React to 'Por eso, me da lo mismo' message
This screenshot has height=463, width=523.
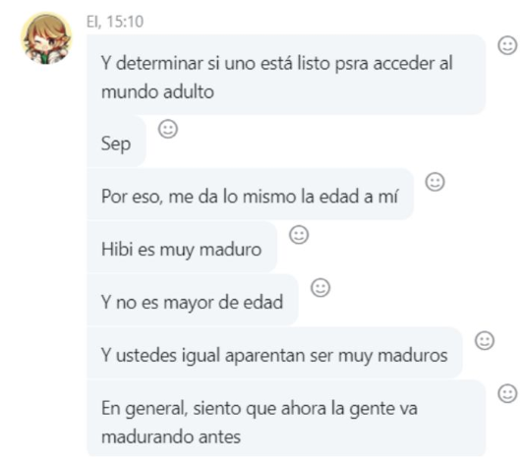click(435, 182)
